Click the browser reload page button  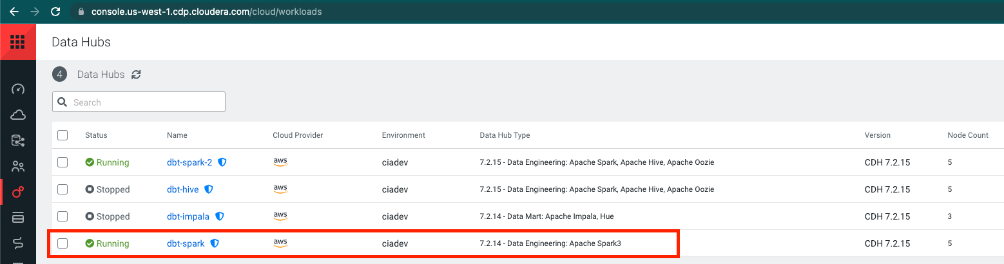click(x=55, y=12)
